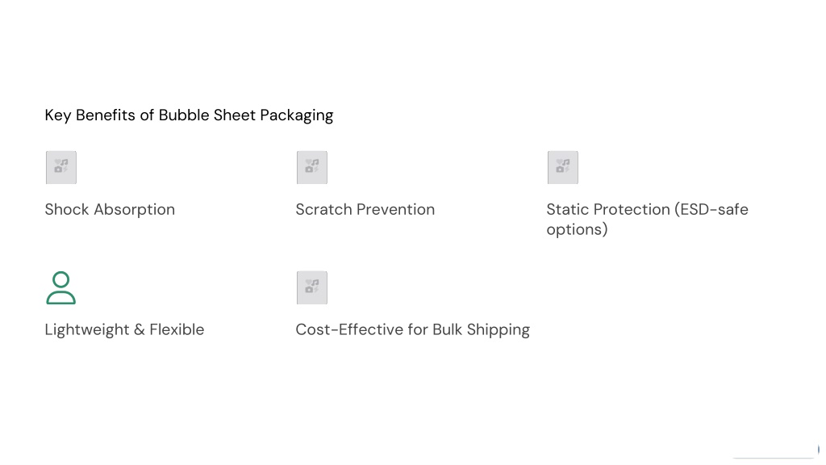Screen dimensions: 826x465
Task: Click the placeholder icon above Shock Absorption
Action: coord(61,168)
